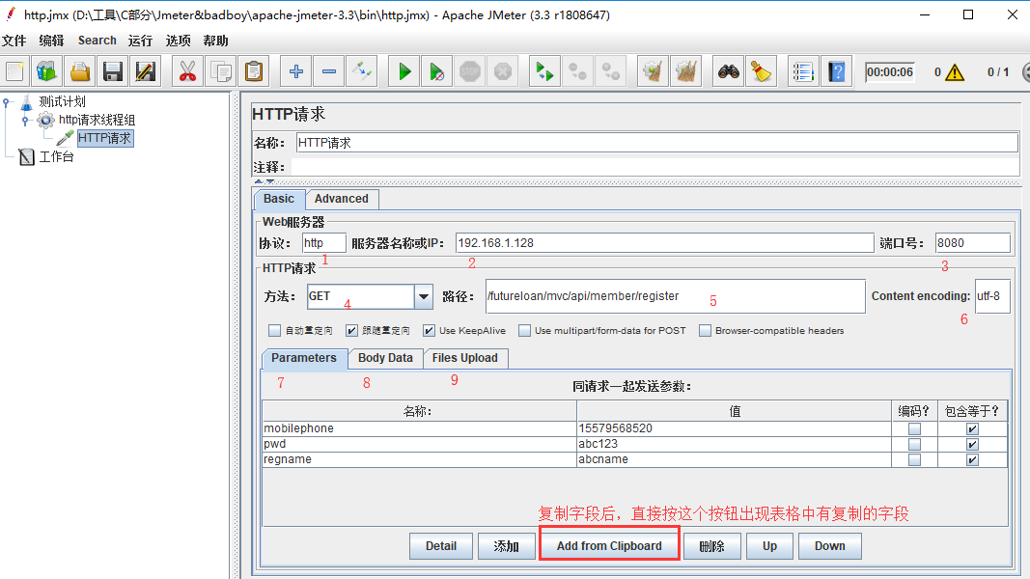Click the New test plan icon
1030x579 pixels.
coord(14,71)
